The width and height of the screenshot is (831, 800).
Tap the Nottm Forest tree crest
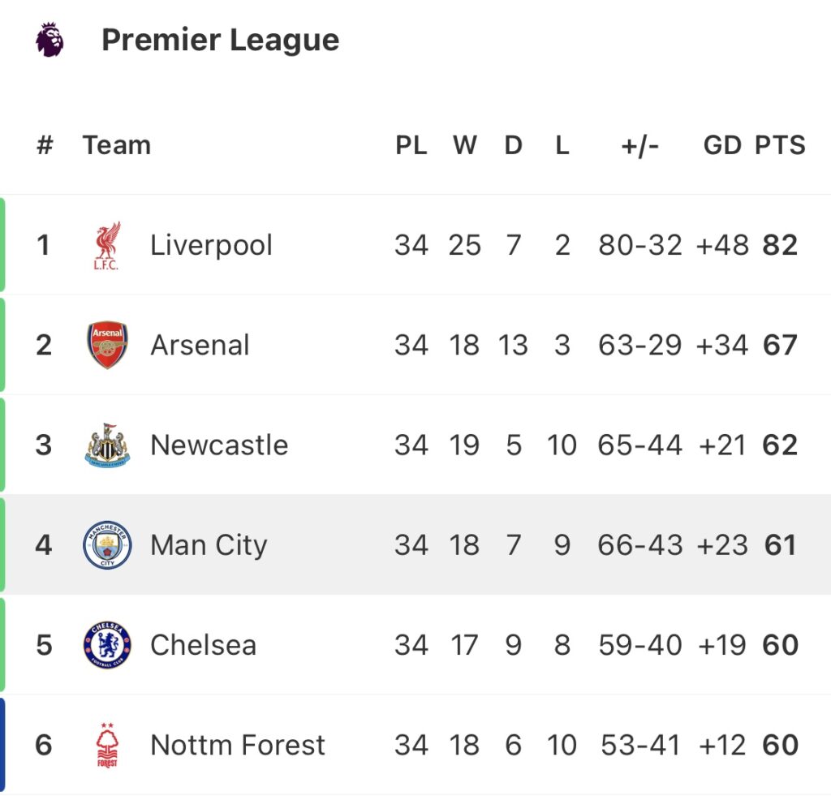click(107, 745)
